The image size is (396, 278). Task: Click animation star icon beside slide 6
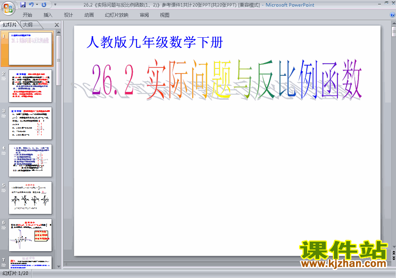click(3, 228)
